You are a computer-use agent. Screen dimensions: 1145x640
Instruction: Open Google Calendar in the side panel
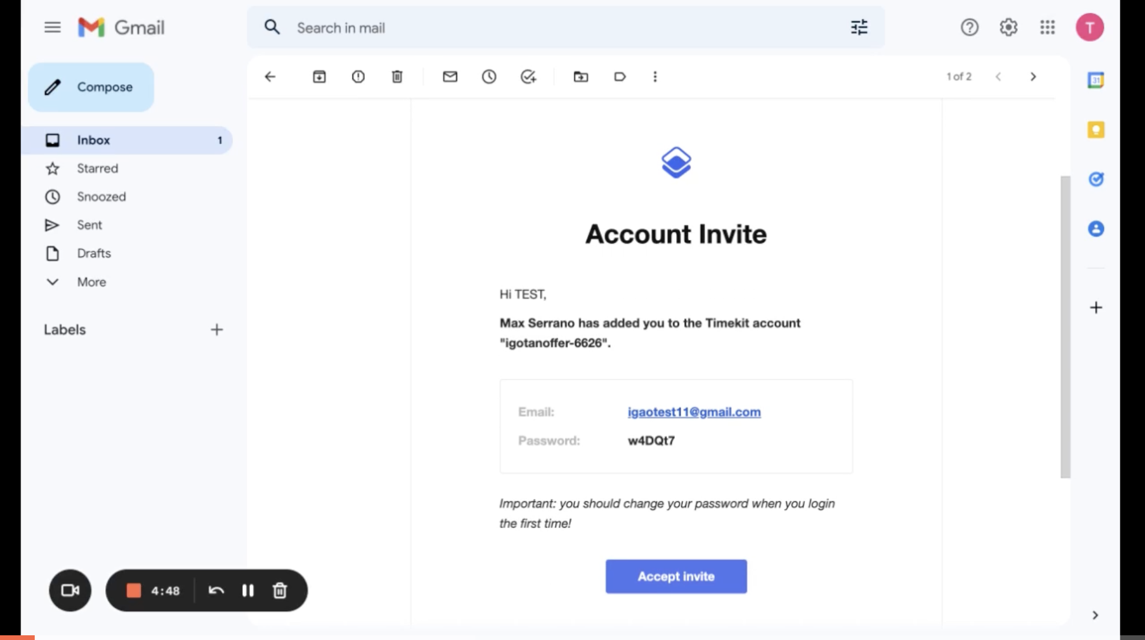pos(1096,80)
